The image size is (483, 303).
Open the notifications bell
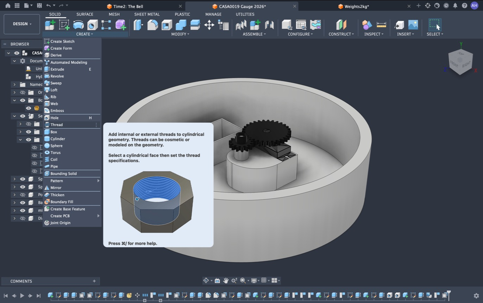coord(455,6)
